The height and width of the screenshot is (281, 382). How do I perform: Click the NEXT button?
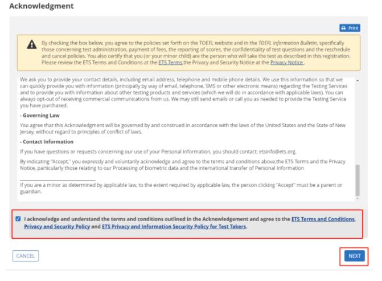tap(355, 256)
